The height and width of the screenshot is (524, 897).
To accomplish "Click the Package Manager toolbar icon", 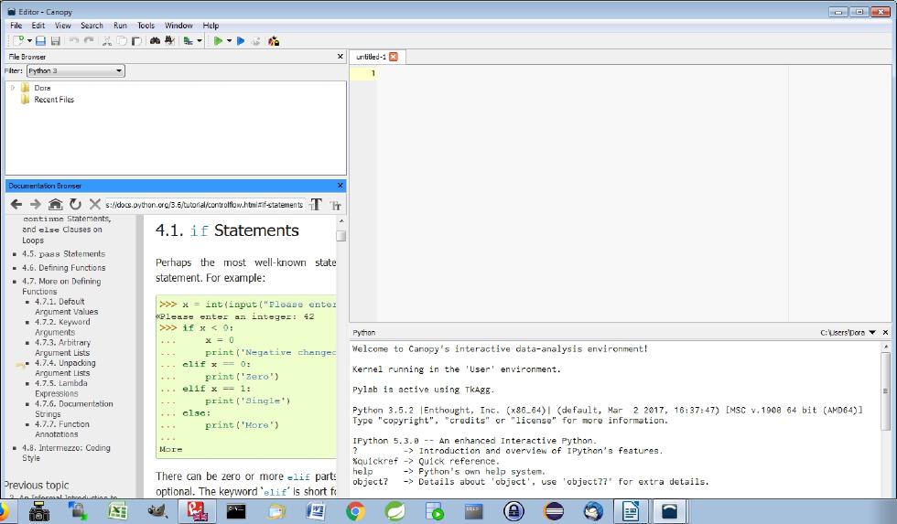I will point(189,40).
